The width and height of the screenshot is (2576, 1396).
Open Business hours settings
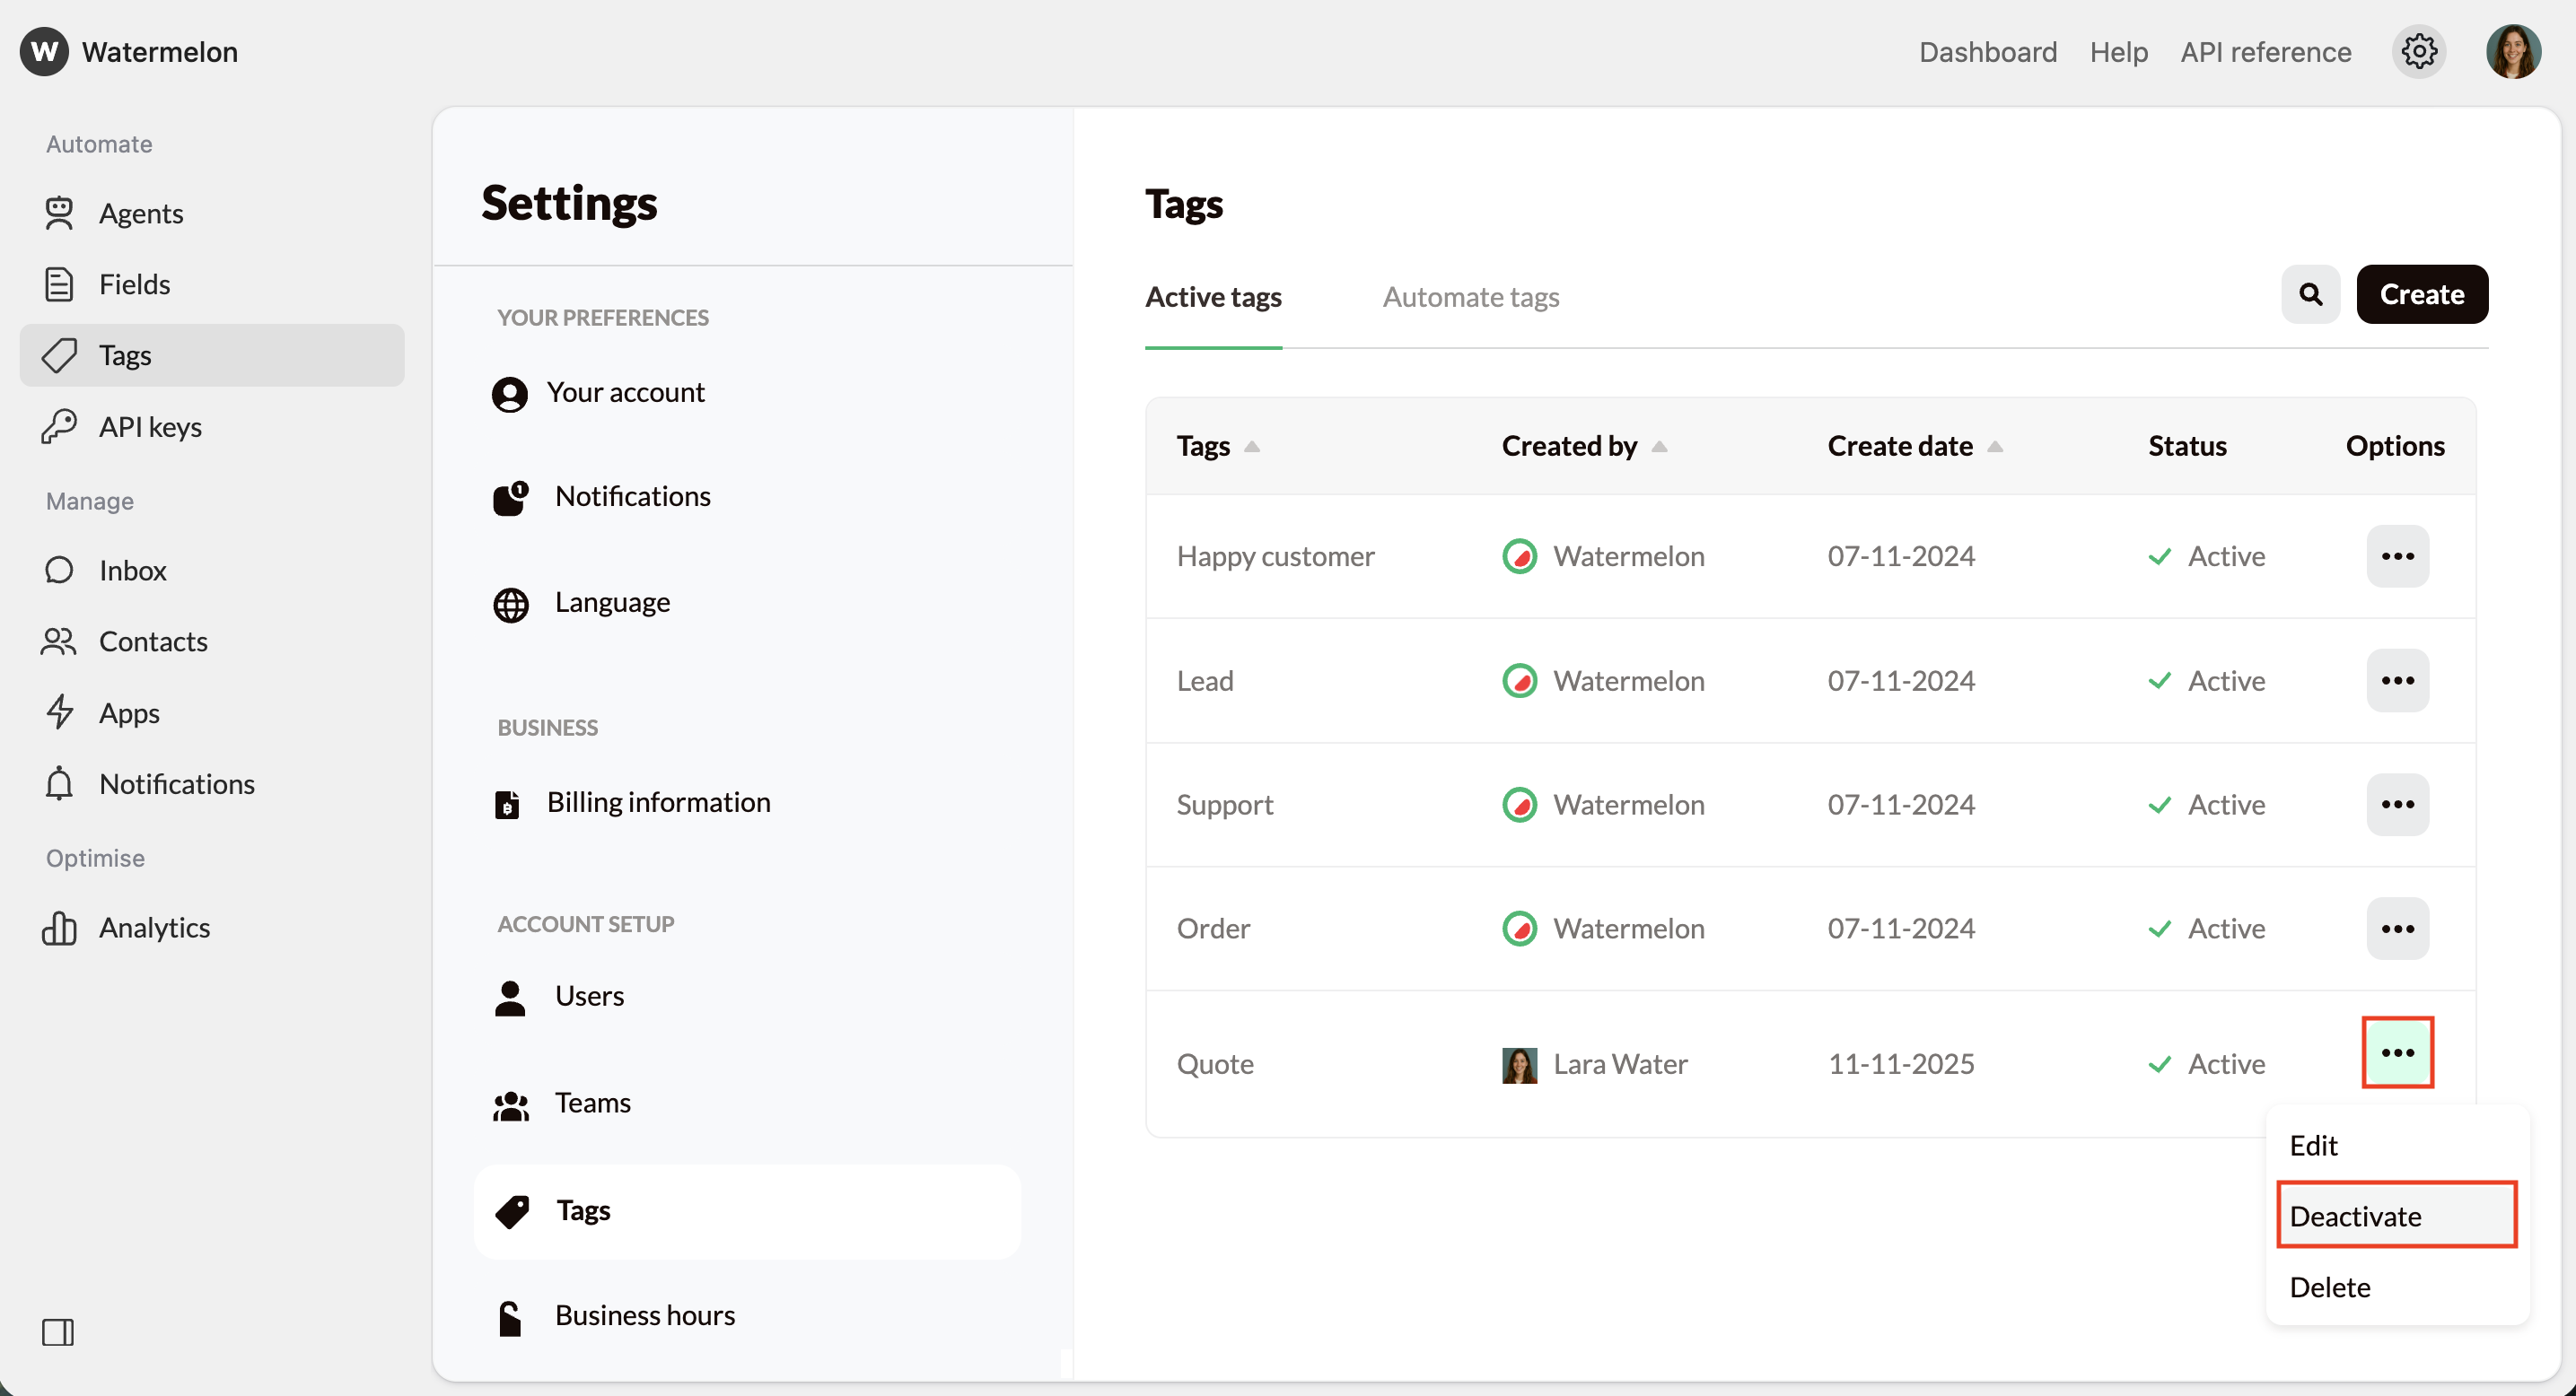click(644, 1315)
